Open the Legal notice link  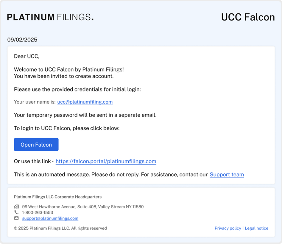pos(256,228)
